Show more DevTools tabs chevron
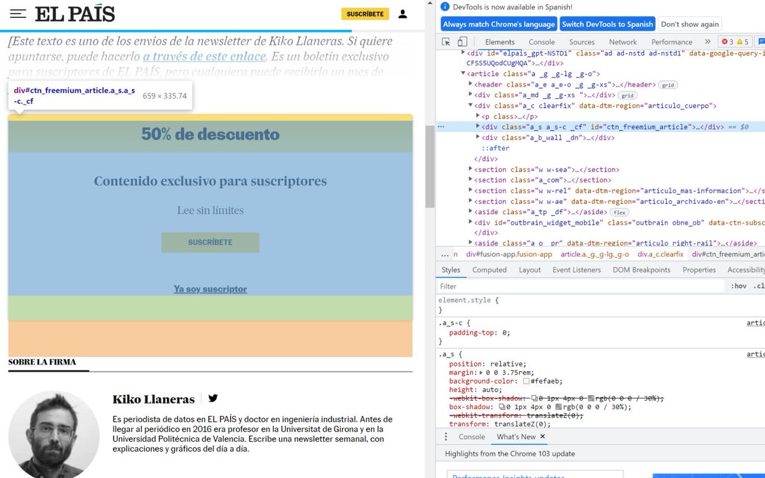The height and width of the screenshot is (478, 765). pyautogui.click(x=707, y=41)
